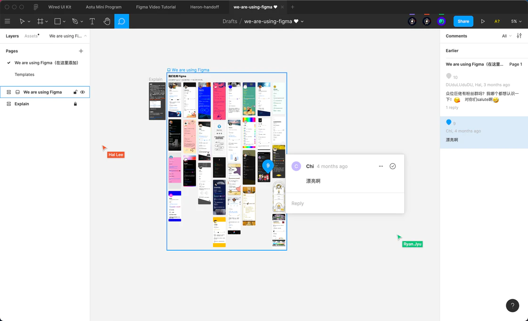
Task: Select the Comment tool
Action: [122, 21]
